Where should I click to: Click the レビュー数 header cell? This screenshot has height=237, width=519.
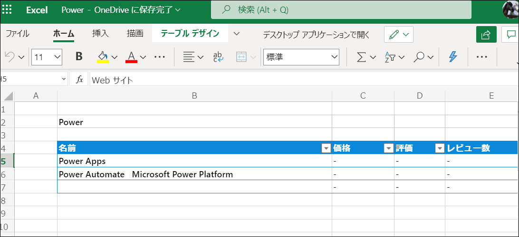[481, 148]
